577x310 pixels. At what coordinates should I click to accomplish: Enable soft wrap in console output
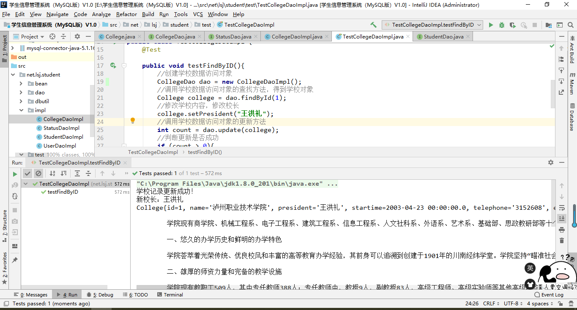pyautogui.click(x=562, y=208)
